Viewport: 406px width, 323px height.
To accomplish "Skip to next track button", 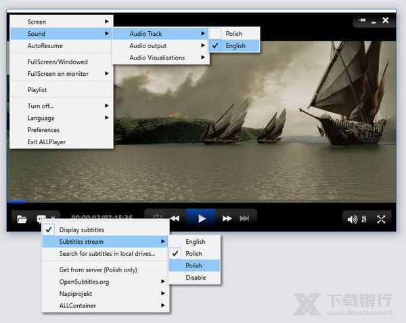I will point(245,219).
